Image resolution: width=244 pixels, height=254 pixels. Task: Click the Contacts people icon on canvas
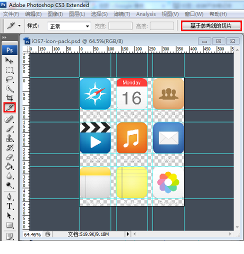coord(168,93)
